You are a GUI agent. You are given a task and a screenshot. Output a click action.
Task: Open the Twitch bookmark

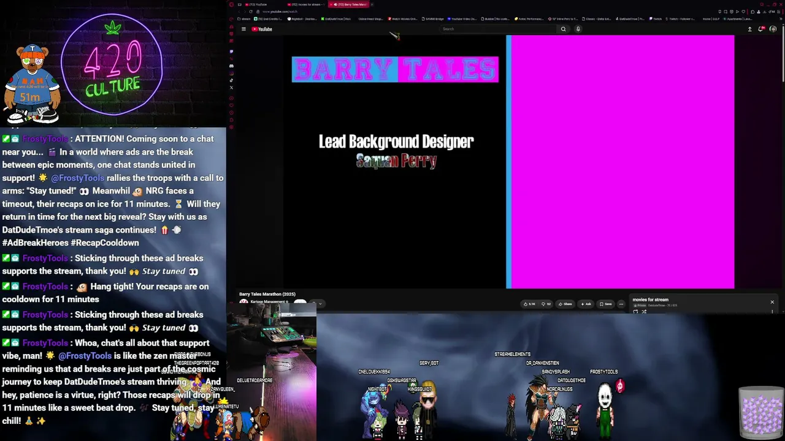pos(656,19)
